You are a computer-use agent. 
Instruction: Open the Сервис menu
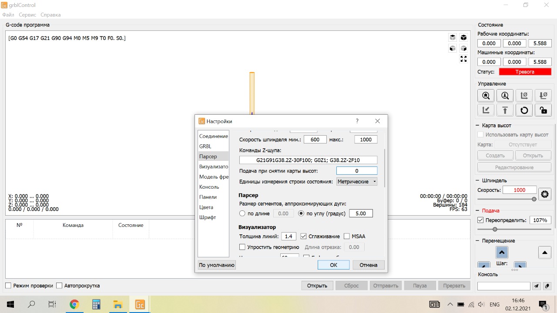[27, 15]
